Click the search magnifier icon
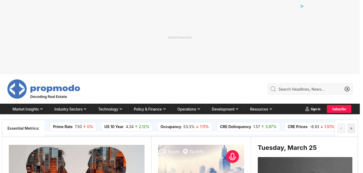 (273, 89)
